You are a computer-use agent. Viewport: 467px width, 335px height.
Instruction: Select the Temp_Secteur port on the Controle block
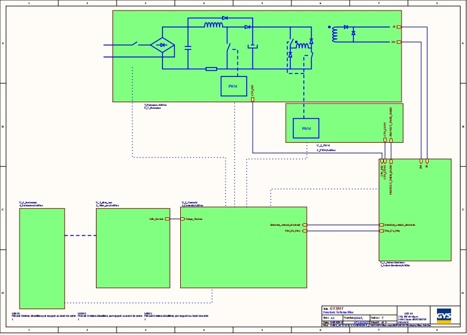[183, 219]
